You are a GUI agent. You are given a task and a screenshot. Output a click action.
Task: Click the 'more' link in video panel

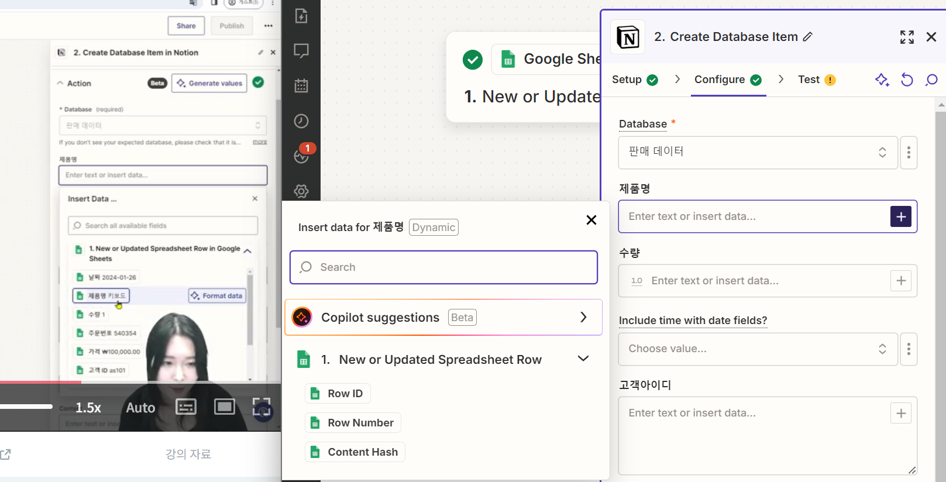260,142
